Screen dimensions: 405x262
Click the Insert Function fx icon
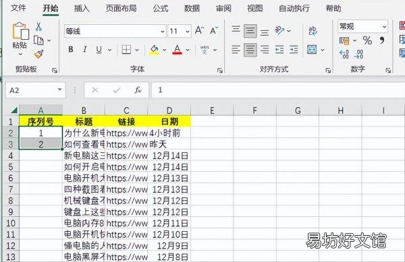tap(138, 90)
